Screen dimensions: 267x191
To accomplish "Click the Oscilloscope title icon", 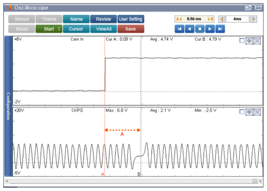I will (x=10, y=8).
